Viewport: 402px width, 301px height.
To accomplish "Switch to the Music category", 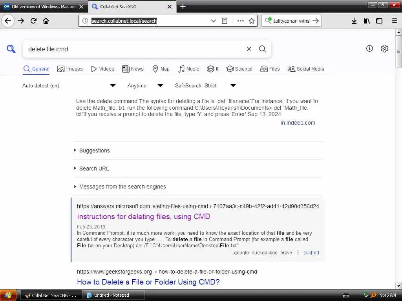I will [188, 69].
